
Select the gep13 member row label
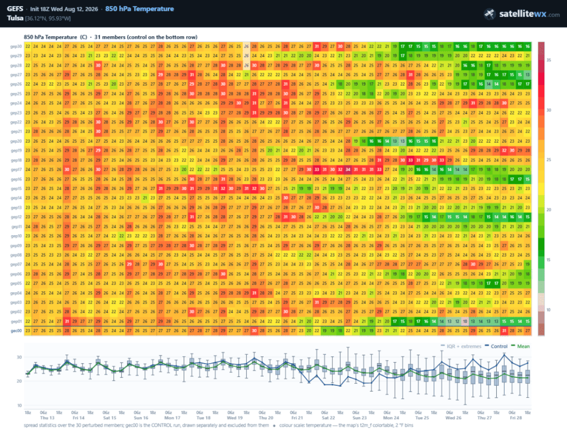click(16, 207)
